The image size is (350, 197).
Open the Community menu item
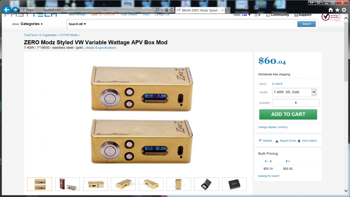coord(278,15)
